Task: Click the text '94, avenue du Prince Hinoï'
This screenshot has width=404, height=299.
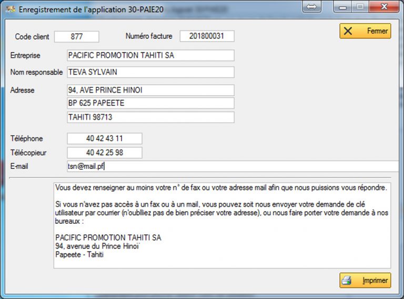Action: (97, 246)
